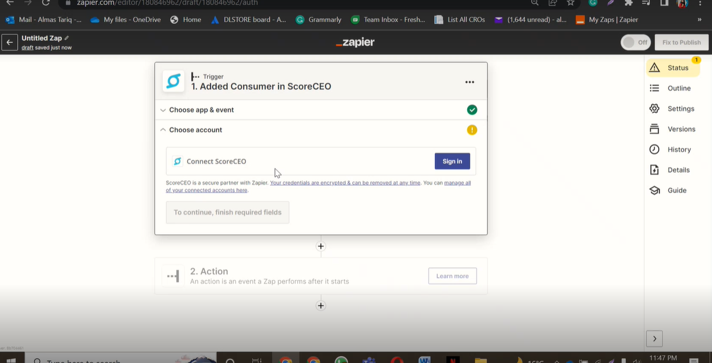Open Chrome profile avatar
The image size is (712, 363).
[x=682, y=3]
